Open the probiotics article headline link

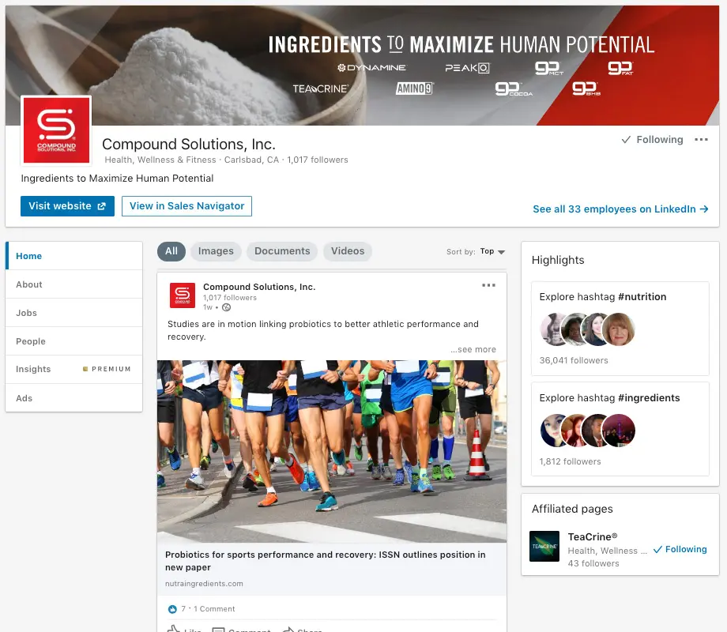click(x=325, y=561)
